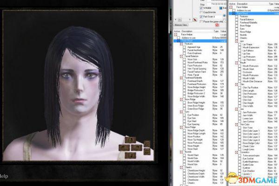This screenshot has height=186, width=279.
Task: Select highlighted Face Sliders row in left table
Action: pos(200,41)
